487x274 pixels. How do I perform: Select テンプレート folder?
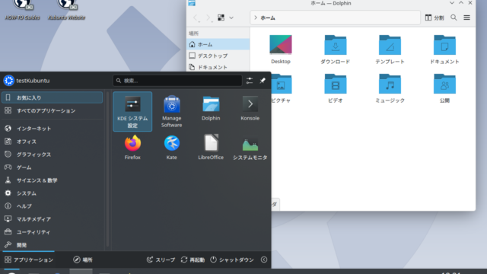[x=390, y=49]
